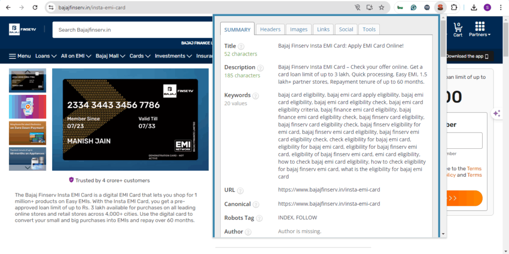509x254 pixels.
Task: Switch to the Tools tab
Action: point(369,29)
